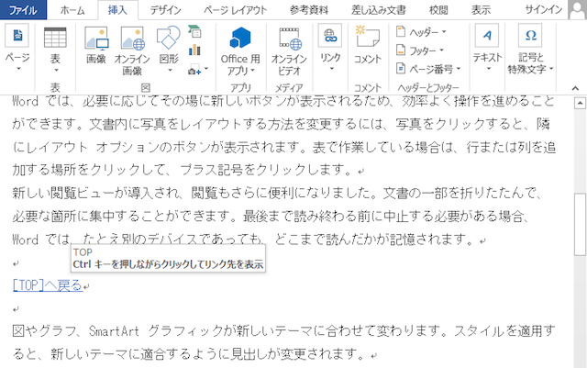
Task: Select the 挿入 tab
Action: coord(117,10)
